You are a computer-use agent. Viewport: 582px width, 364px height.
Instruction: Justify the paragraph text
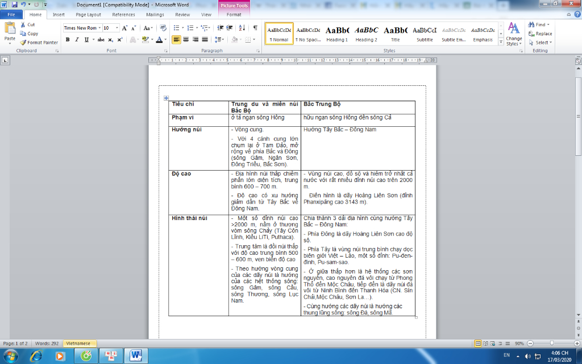tap(205, 40)
